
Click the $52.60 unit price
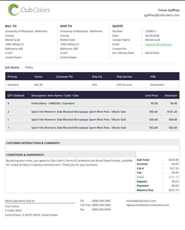coord(153,128)
